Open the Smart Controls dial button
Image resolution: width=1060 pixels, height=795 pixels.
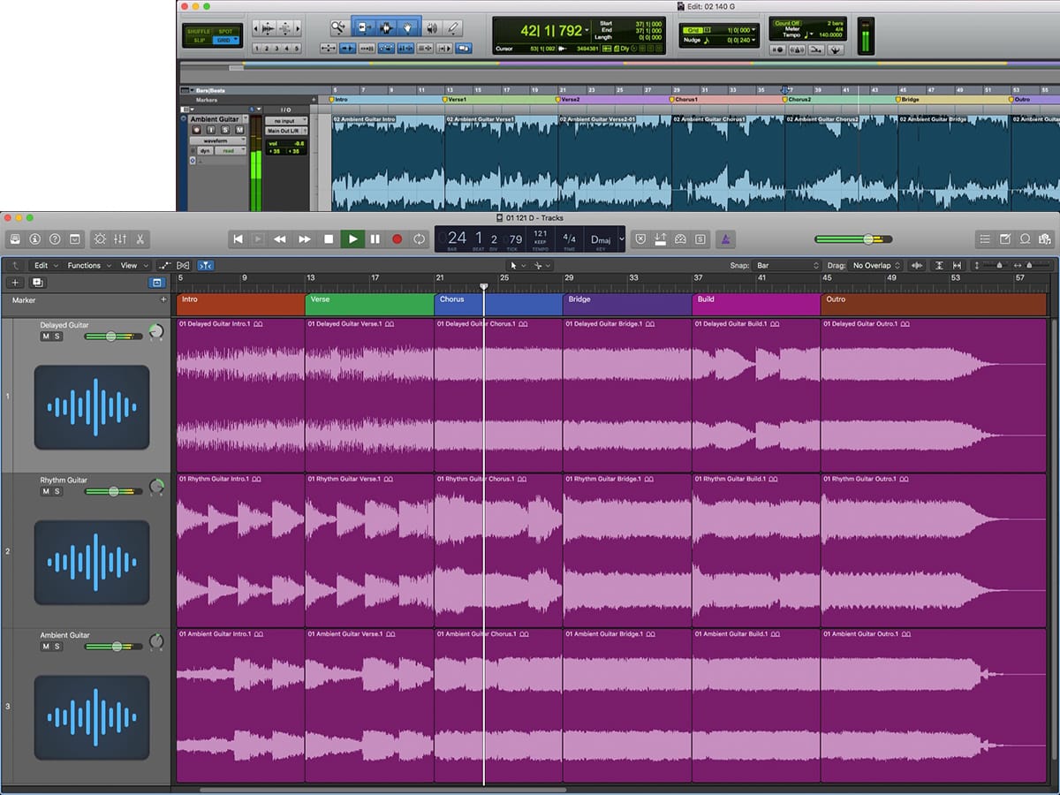coord(99,238)
